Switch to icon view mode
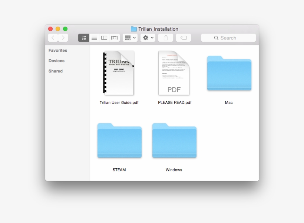 tap(84, 38)
